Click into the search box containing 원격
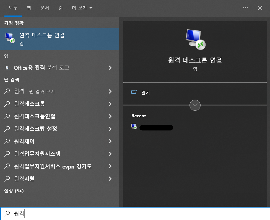The height and width of the screenshot is (220, 270). point(135,213)
